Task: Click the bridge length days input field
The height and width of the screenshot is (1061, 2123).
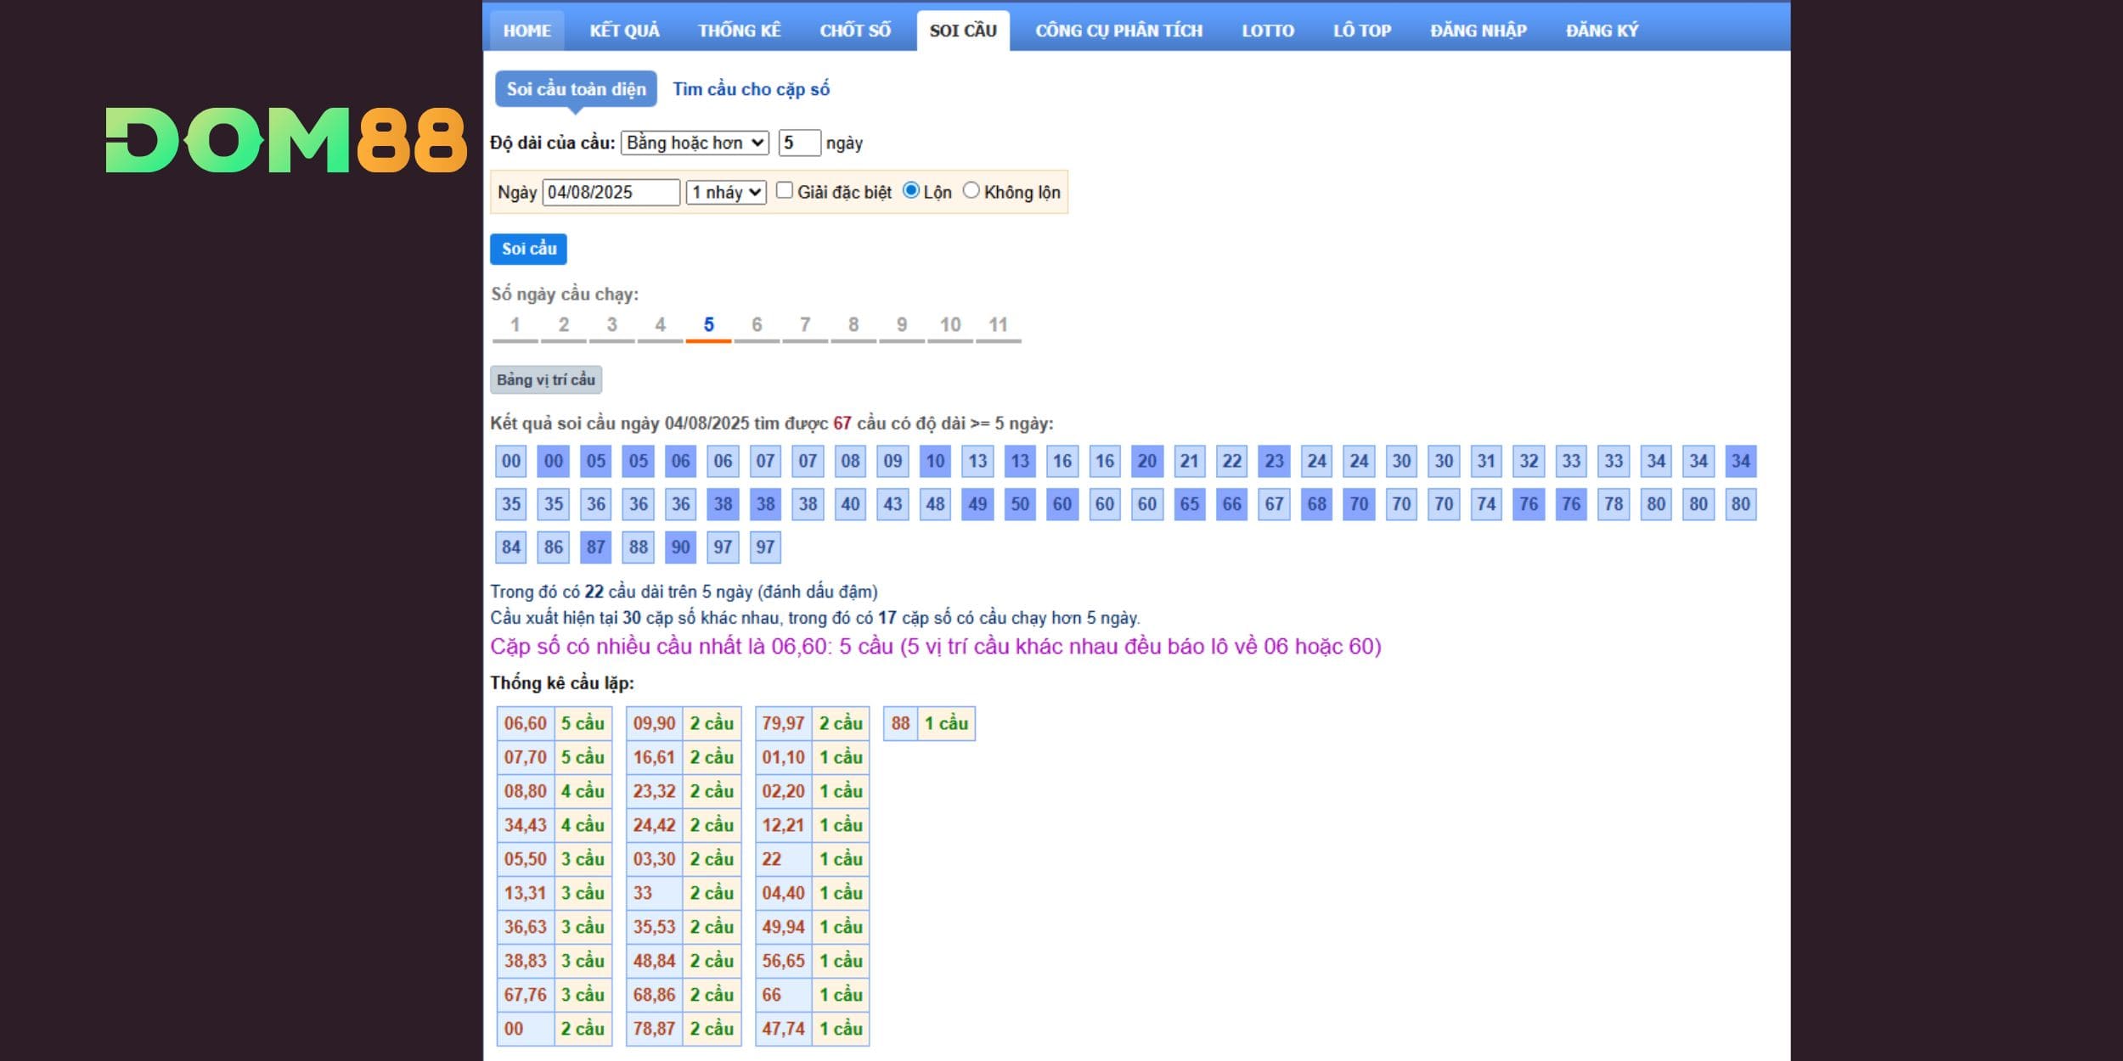Action: [799, 143]
